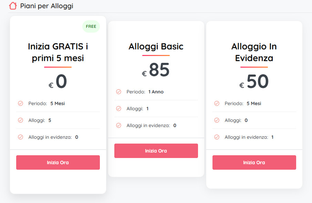Select the Alloggio In Evidenza title

254,52
